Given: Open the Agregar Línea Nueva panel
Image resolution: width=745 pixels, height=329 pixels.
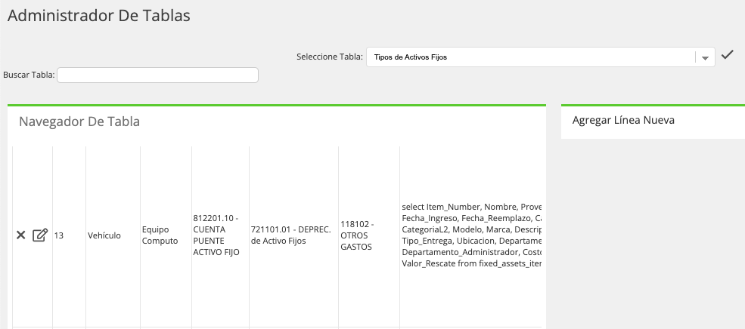Looking at the screenshot, I should (x=623, y=121).
